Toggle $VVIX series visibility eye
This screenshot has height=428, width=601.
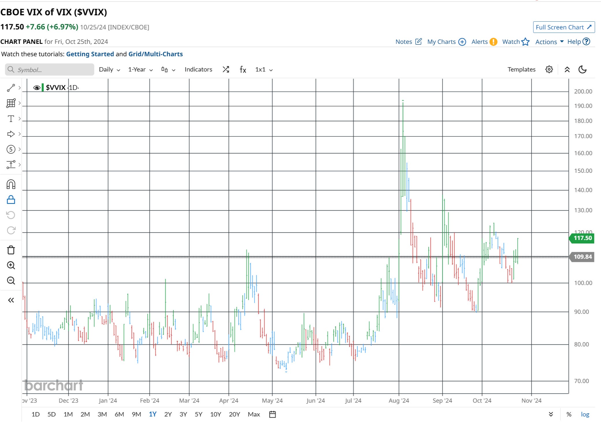click(37, 88)
